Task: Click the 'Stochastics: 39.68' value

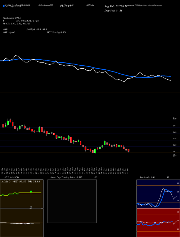Action: tap(11, 18)
